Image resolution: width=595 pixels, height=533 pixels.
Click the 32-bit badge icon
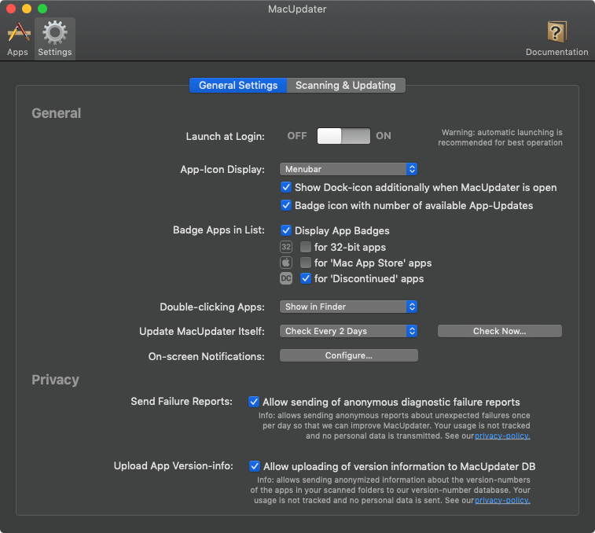pyautogui.click(x=286, y=247)
